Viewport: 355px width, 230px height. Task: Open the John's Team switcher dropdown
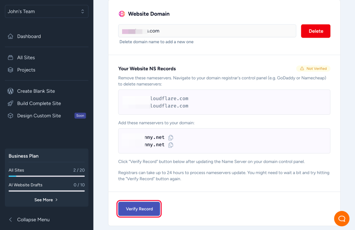coord(46,11)
